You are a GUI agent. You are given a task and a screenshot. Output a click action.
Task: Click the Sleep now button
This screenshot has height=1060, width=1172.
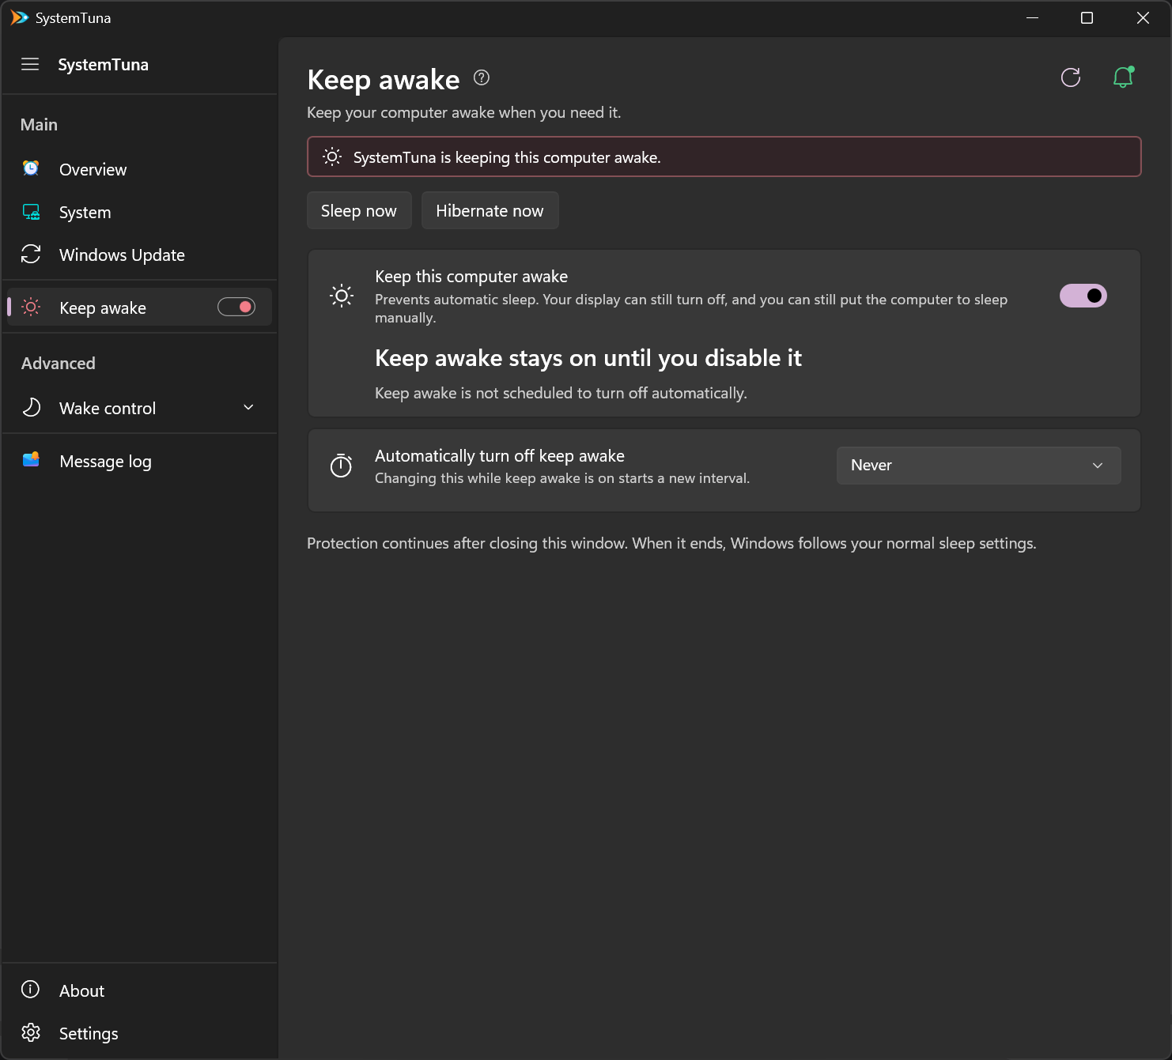[359, 210]
